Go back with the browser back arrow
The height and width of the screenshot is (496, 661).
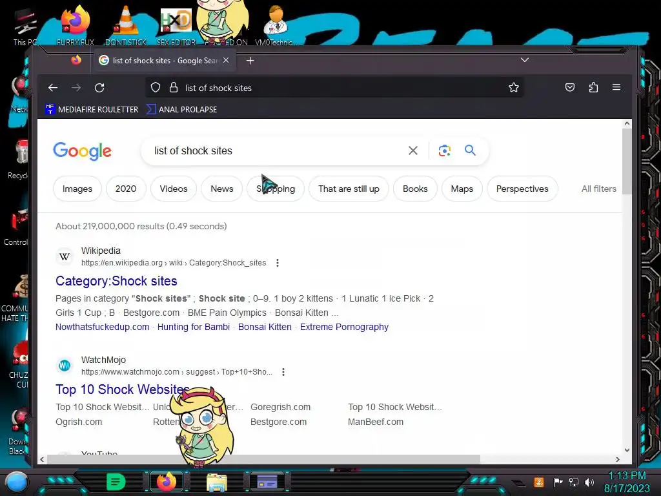53,88
